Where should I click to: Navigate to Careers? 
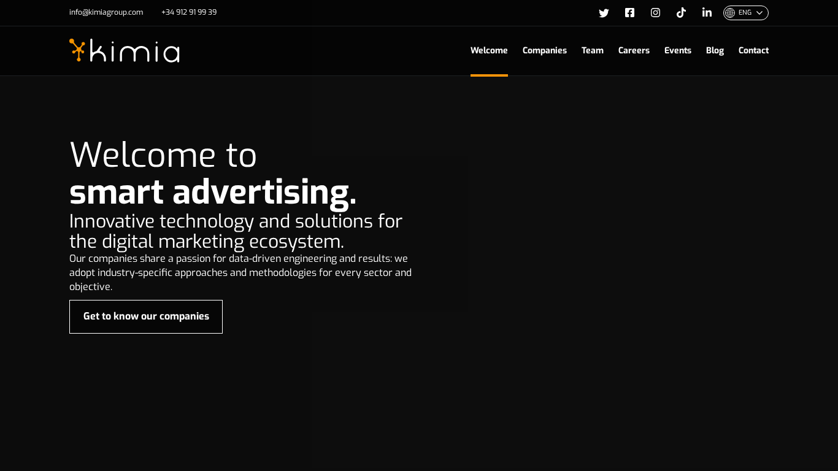coord(634,50)
